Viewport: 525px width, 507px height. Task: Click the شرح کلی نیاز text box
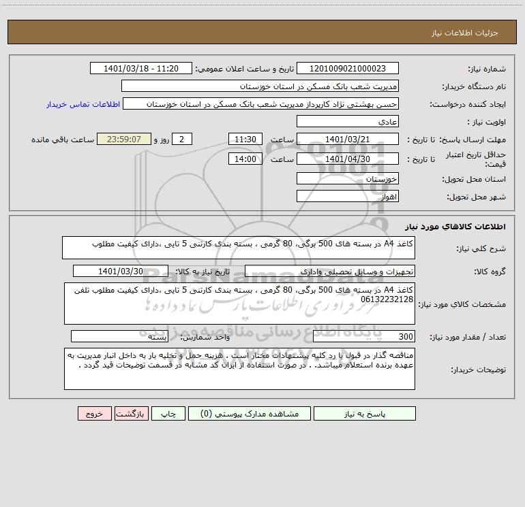point(239,248)
